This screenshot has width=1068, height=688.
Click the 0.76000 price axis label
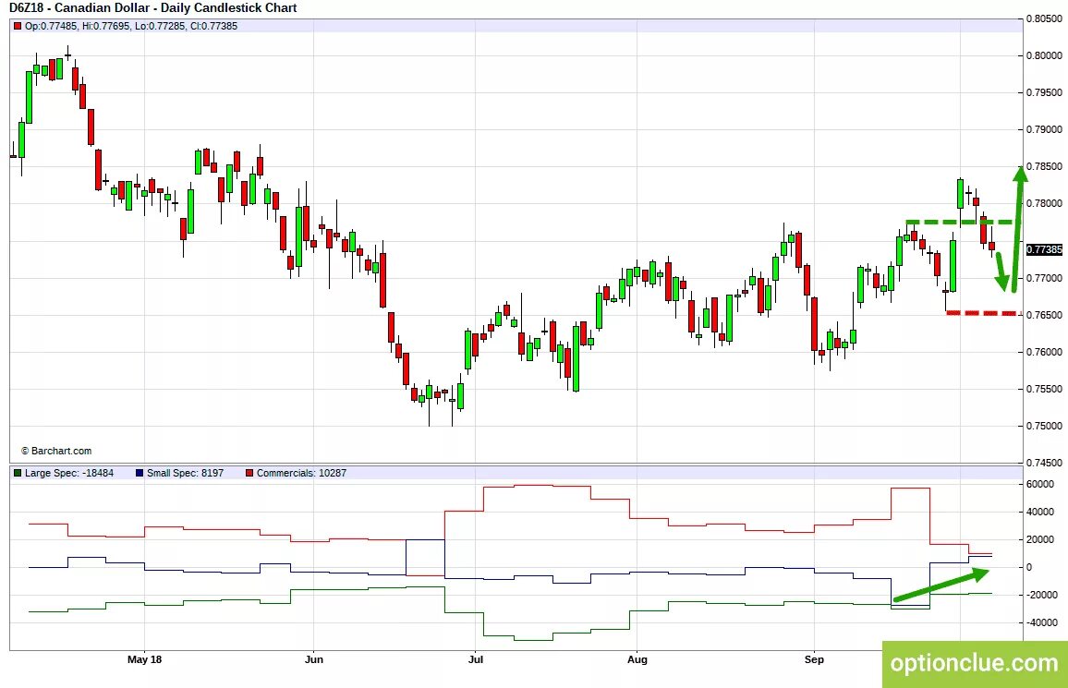(x=1044, y=353)
